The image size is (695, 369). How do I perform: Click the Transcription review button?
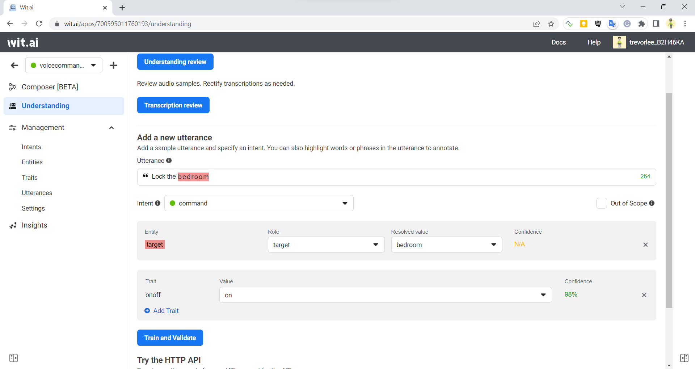coord(173,105)
